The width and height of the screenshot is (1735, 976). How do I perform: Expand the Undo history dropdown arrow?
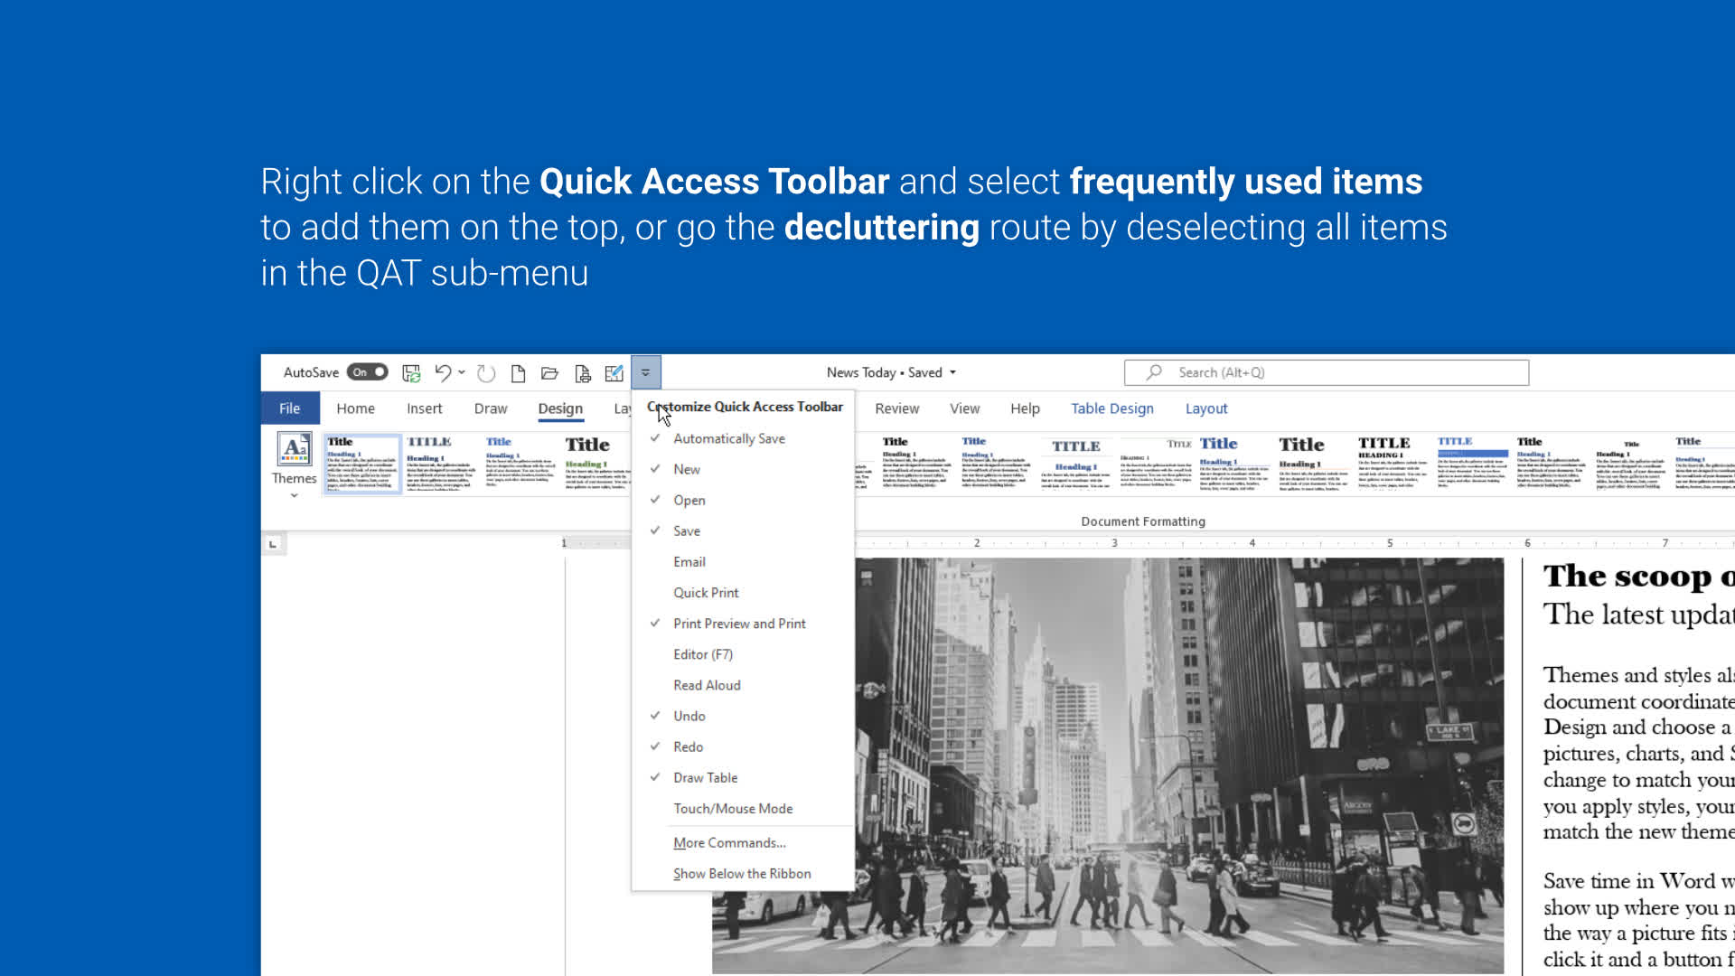coord(462,372)
